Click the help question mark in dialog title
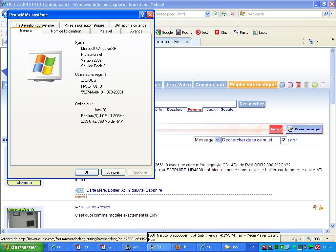Viewport: 336px width, 252px height. (x=142, y=15)
